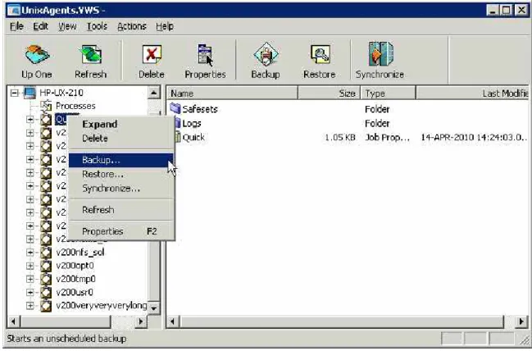The height and width of the screenshot is (351, 532).
Task: Choose Refresh in the context menu
Action: (121, 210)
